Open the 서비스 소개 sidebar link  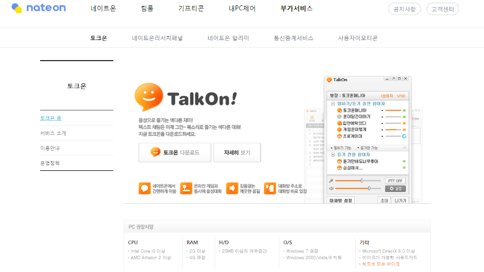(x=53, y=133)
